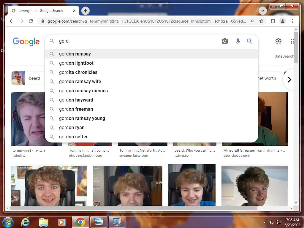Open the thumbnail with red glowing eyes

[x=128, y=186]
